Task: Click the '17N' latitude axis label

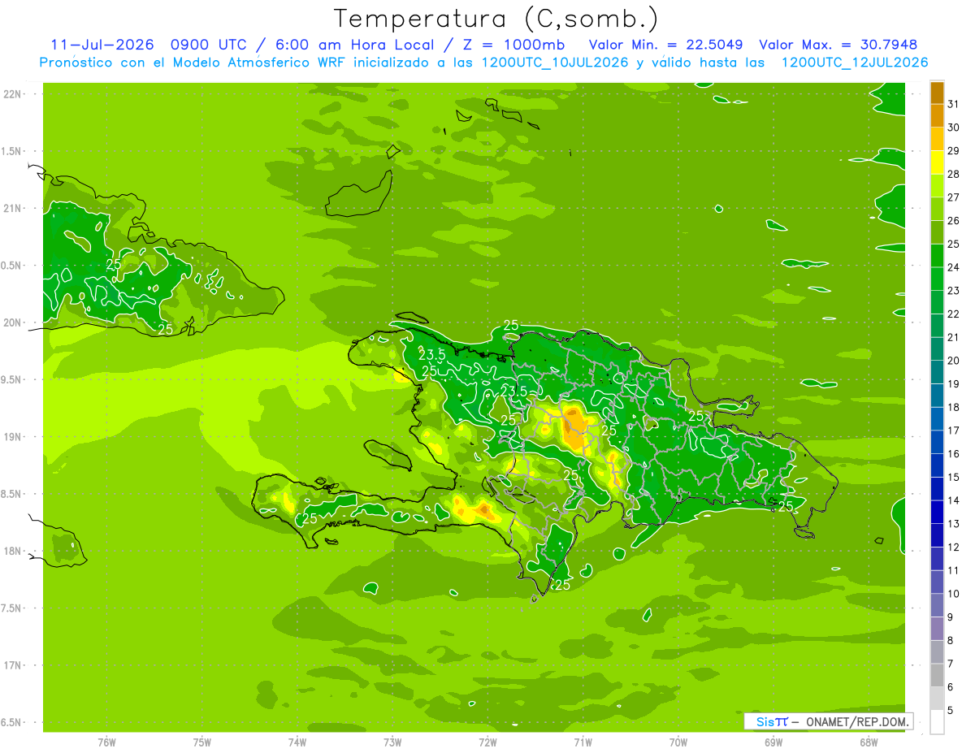Action: [14, 665]
